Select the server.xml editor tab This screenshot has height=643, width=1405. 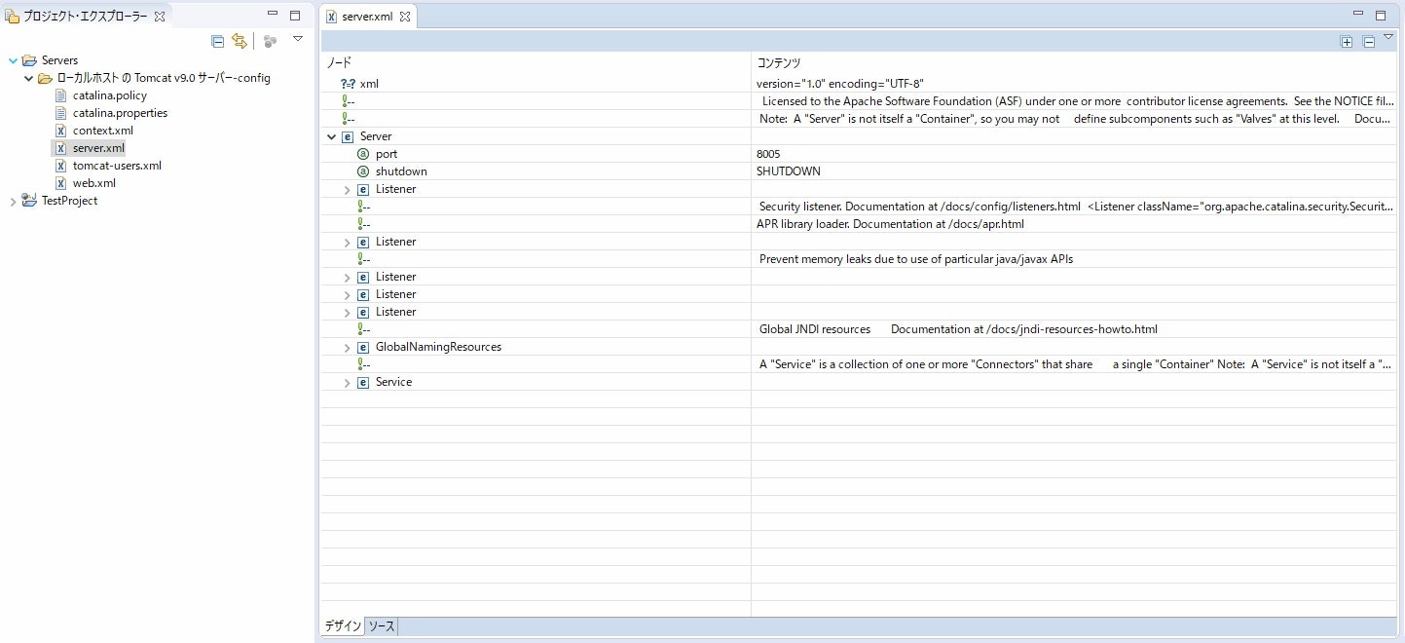coord(368,17)
